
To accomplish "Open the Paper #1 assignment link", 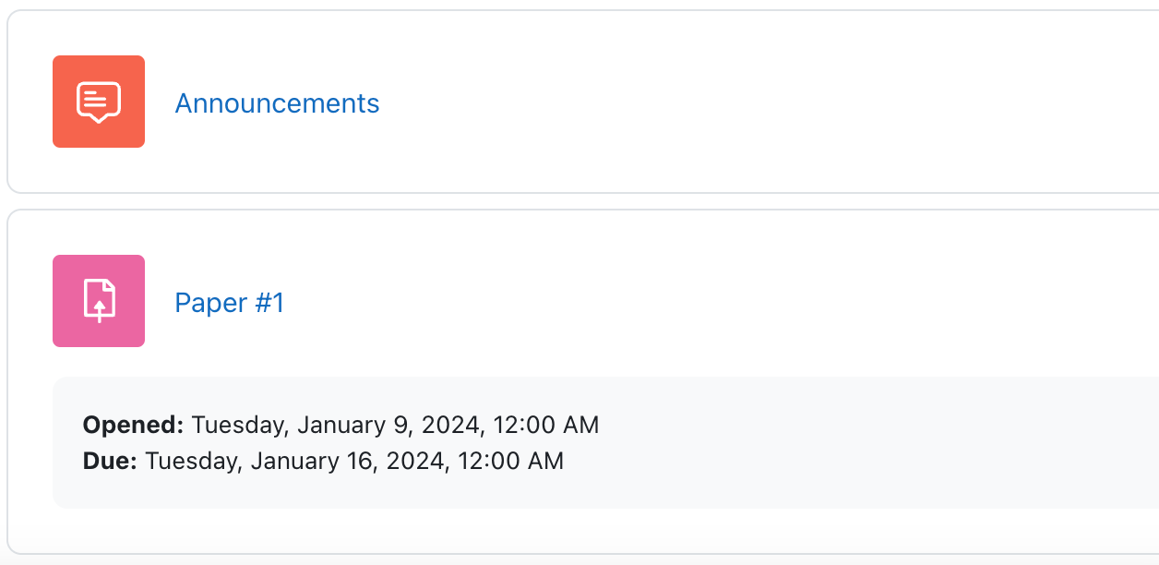I will click(230, 303).
